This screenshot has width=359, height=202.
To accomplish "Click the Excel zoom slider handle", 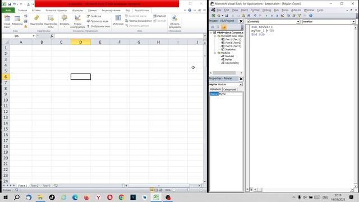I will pyautogui.click(x=188, y=190).
